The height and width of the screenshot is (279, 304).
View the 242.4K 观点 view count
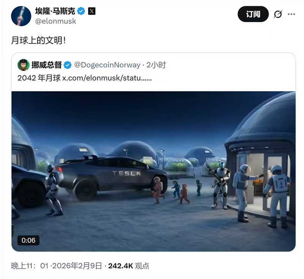[128, 266]
